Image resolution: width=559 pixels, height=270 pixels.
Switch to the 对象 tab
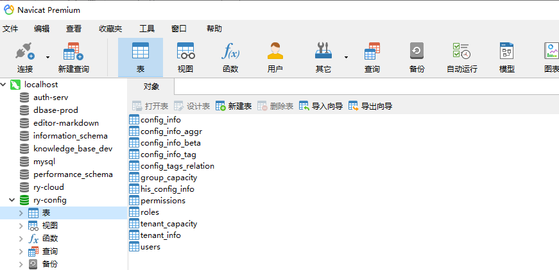point(151,87)
